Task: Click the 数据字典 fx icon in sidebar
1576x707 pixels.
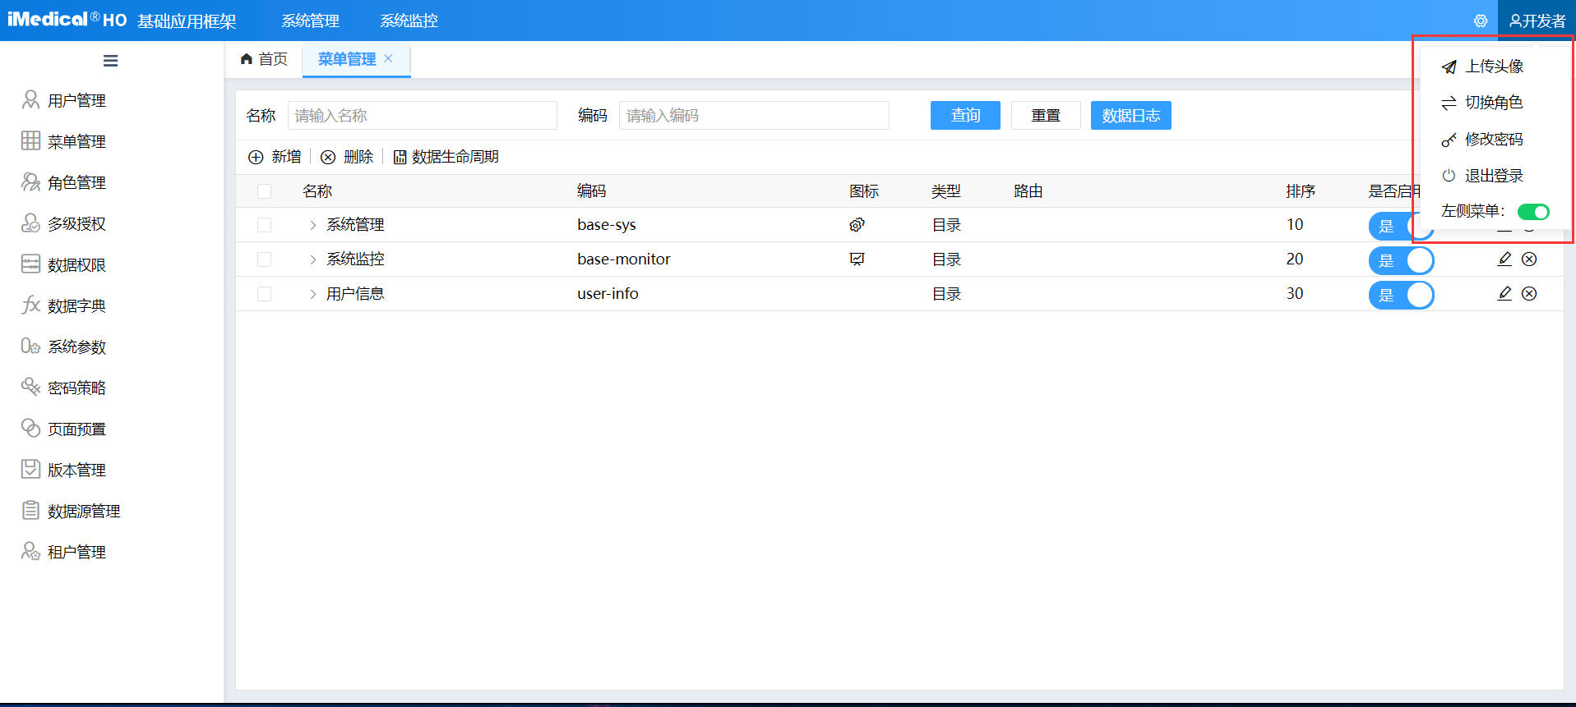Action: point(30,305)
